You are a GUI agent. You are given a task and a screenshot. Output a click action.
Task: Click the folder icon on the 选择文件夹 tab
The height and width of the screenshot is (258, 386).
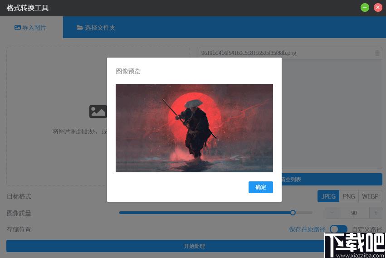(x=79, y=28)
